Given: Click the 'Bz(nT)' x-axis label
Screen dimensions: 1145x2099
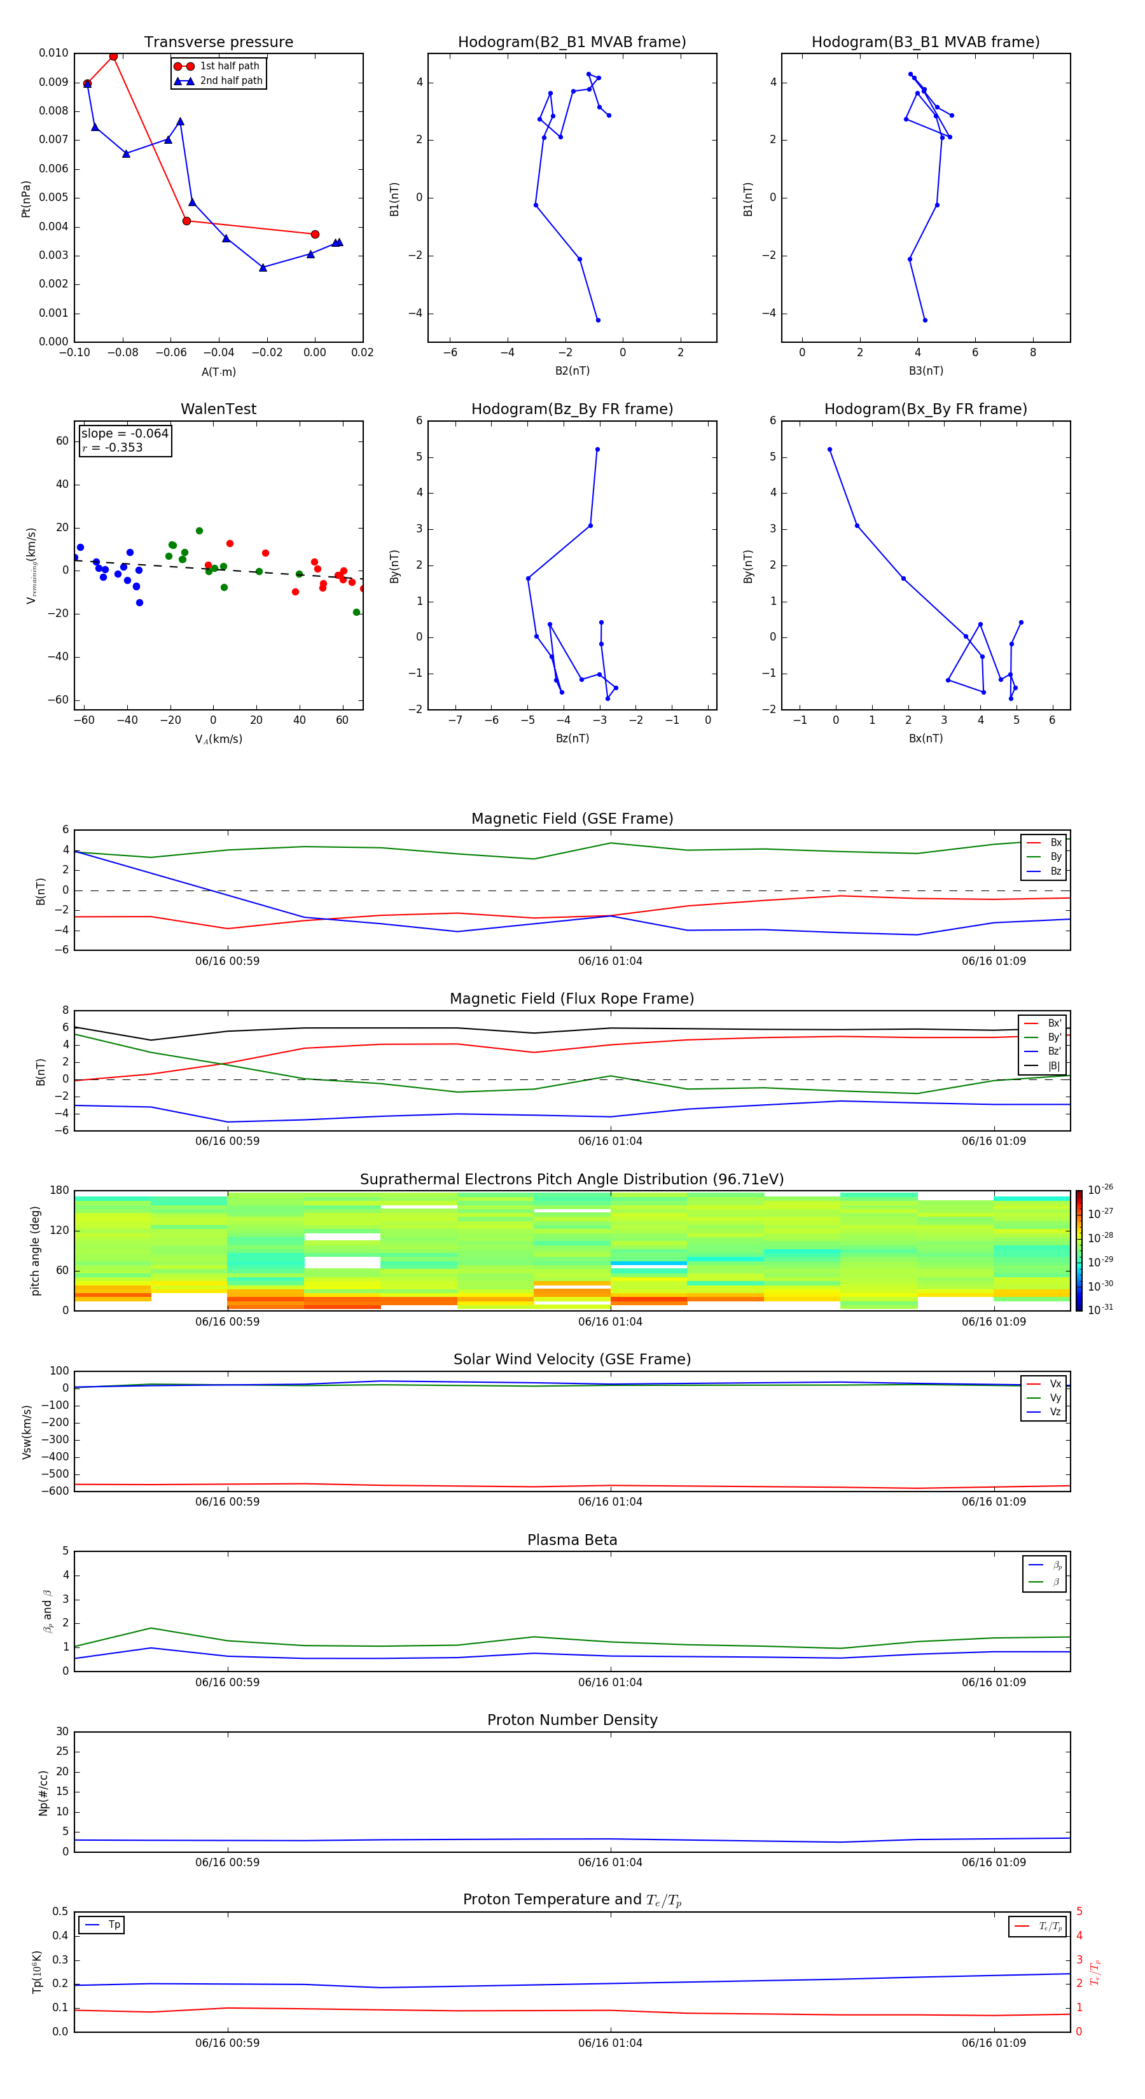Looking at the screenshot, I should 572,738.
